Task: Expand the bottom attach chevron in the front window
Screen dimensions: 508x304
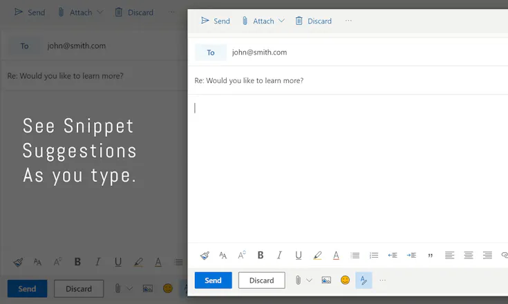Action: coord(310,281)
